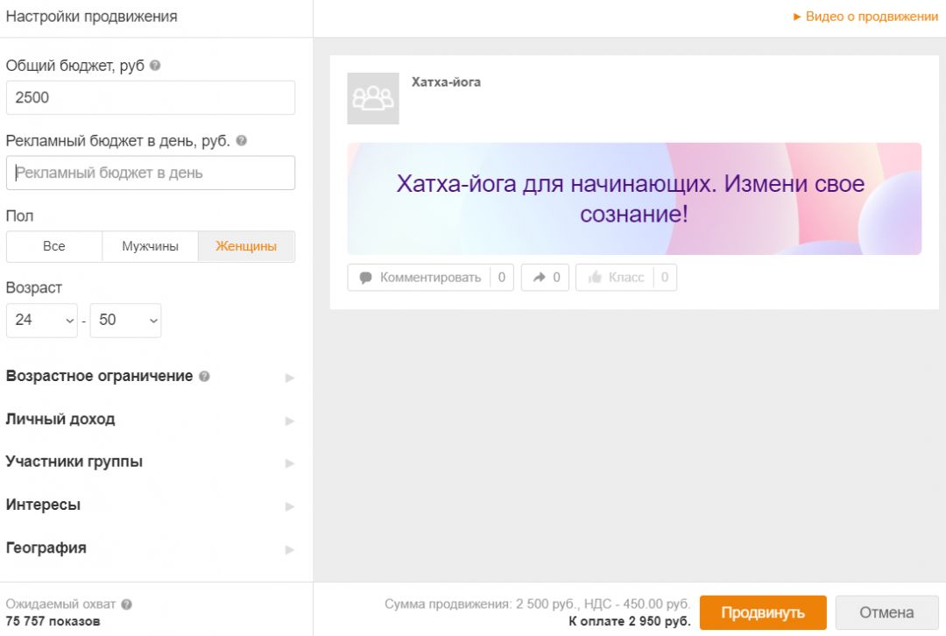Click the Отмена button
This screenshot has width=946, height=636.
(x=886, y=612)
